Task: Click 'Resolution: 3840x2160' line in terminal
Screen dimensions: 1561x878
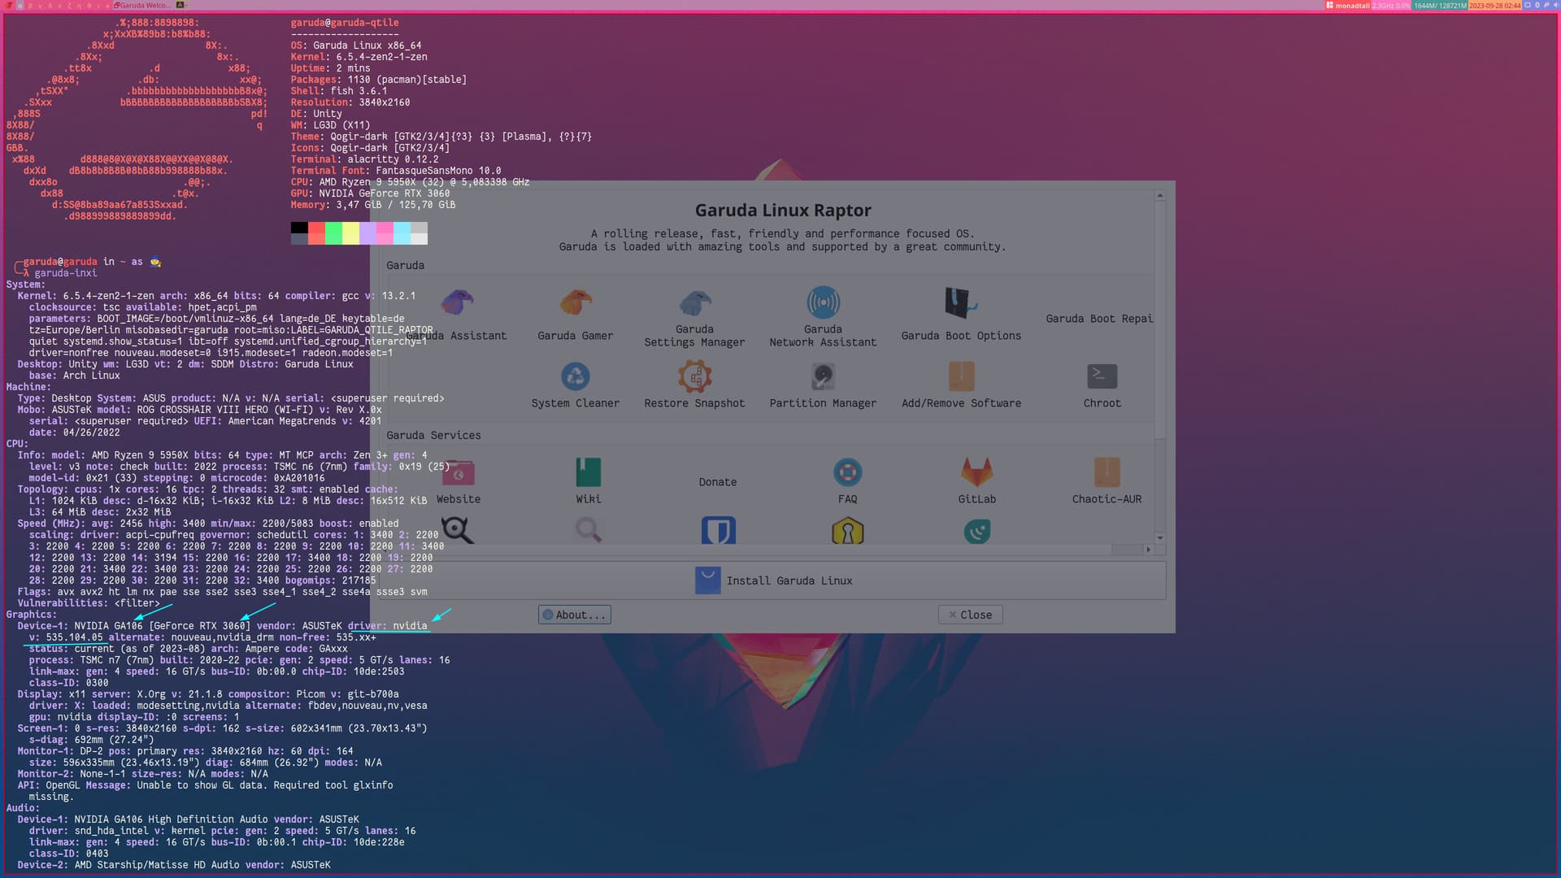Action: [x=350, y=102]
